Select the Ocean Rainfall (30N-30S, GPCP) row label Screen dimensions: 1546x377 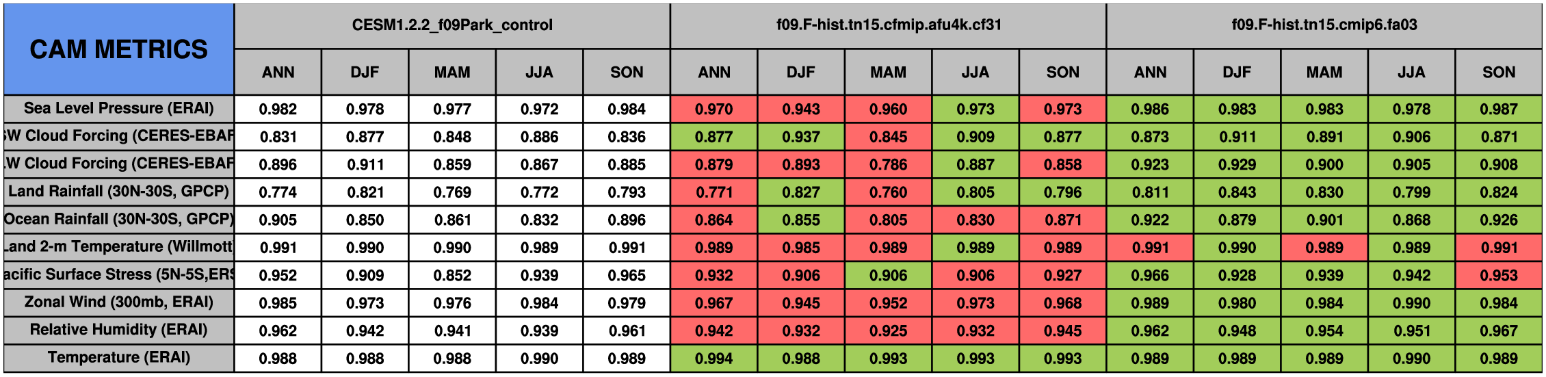coord(118,220)
